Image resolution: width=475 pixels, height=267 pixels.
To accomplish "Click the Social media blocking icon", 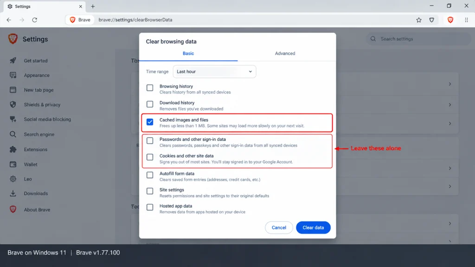I will point(13,119).
